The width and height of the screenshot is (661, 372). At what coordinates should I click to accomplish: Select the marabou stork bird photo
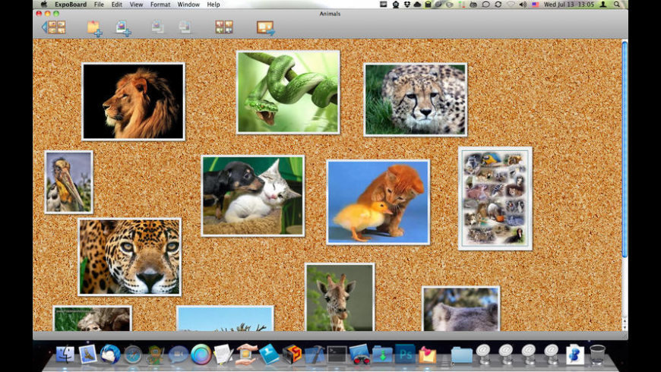pyautogui.click(x=68, y=182)
